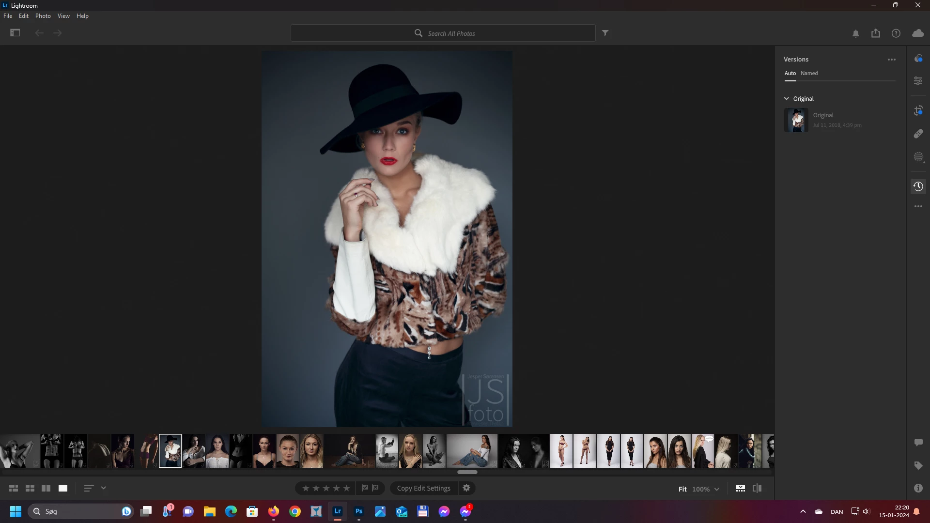
Task: Open the Masking tool
Action: 918,157
